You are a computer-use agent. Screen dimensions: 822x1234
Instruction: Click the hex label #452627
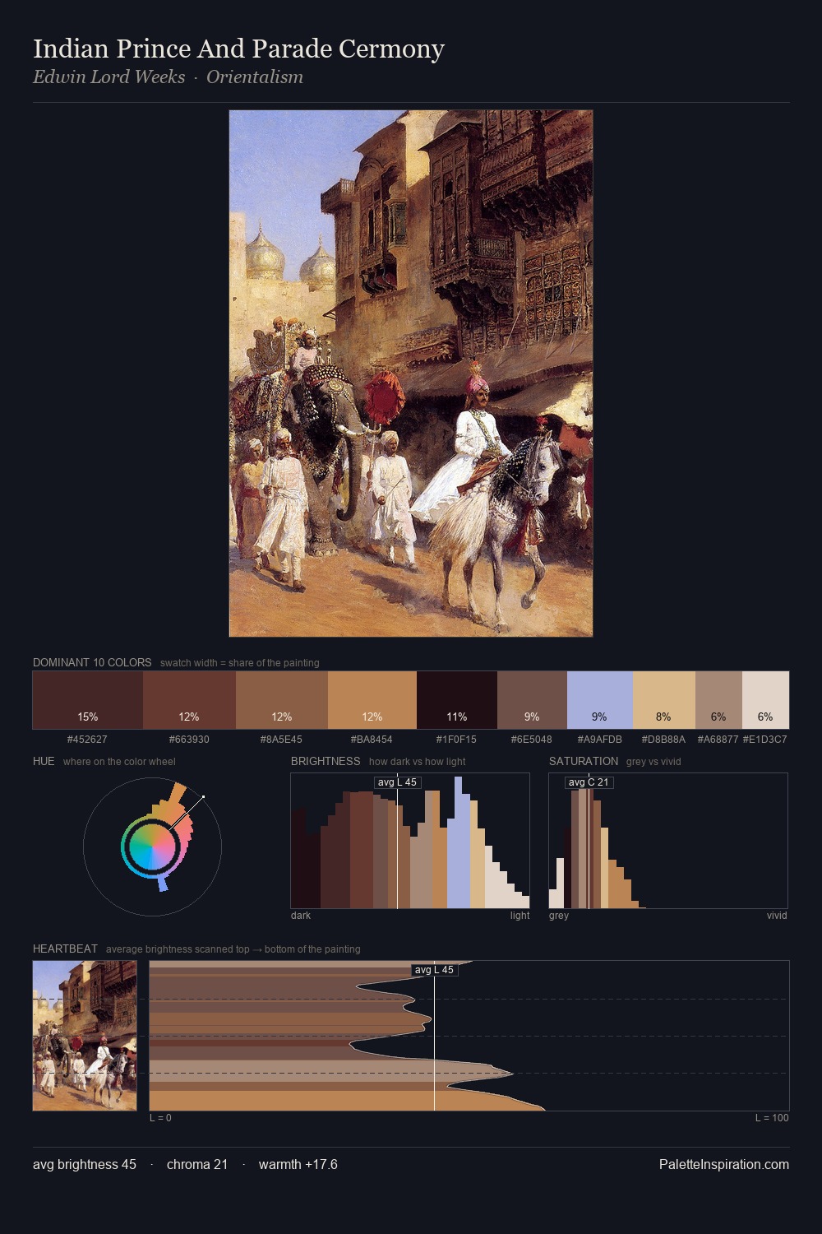click(x=87, y=740)
